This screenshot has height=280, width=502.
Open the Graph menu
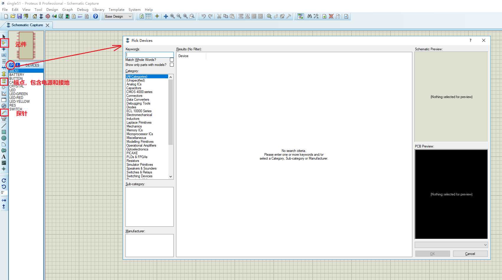coord(68,10)
